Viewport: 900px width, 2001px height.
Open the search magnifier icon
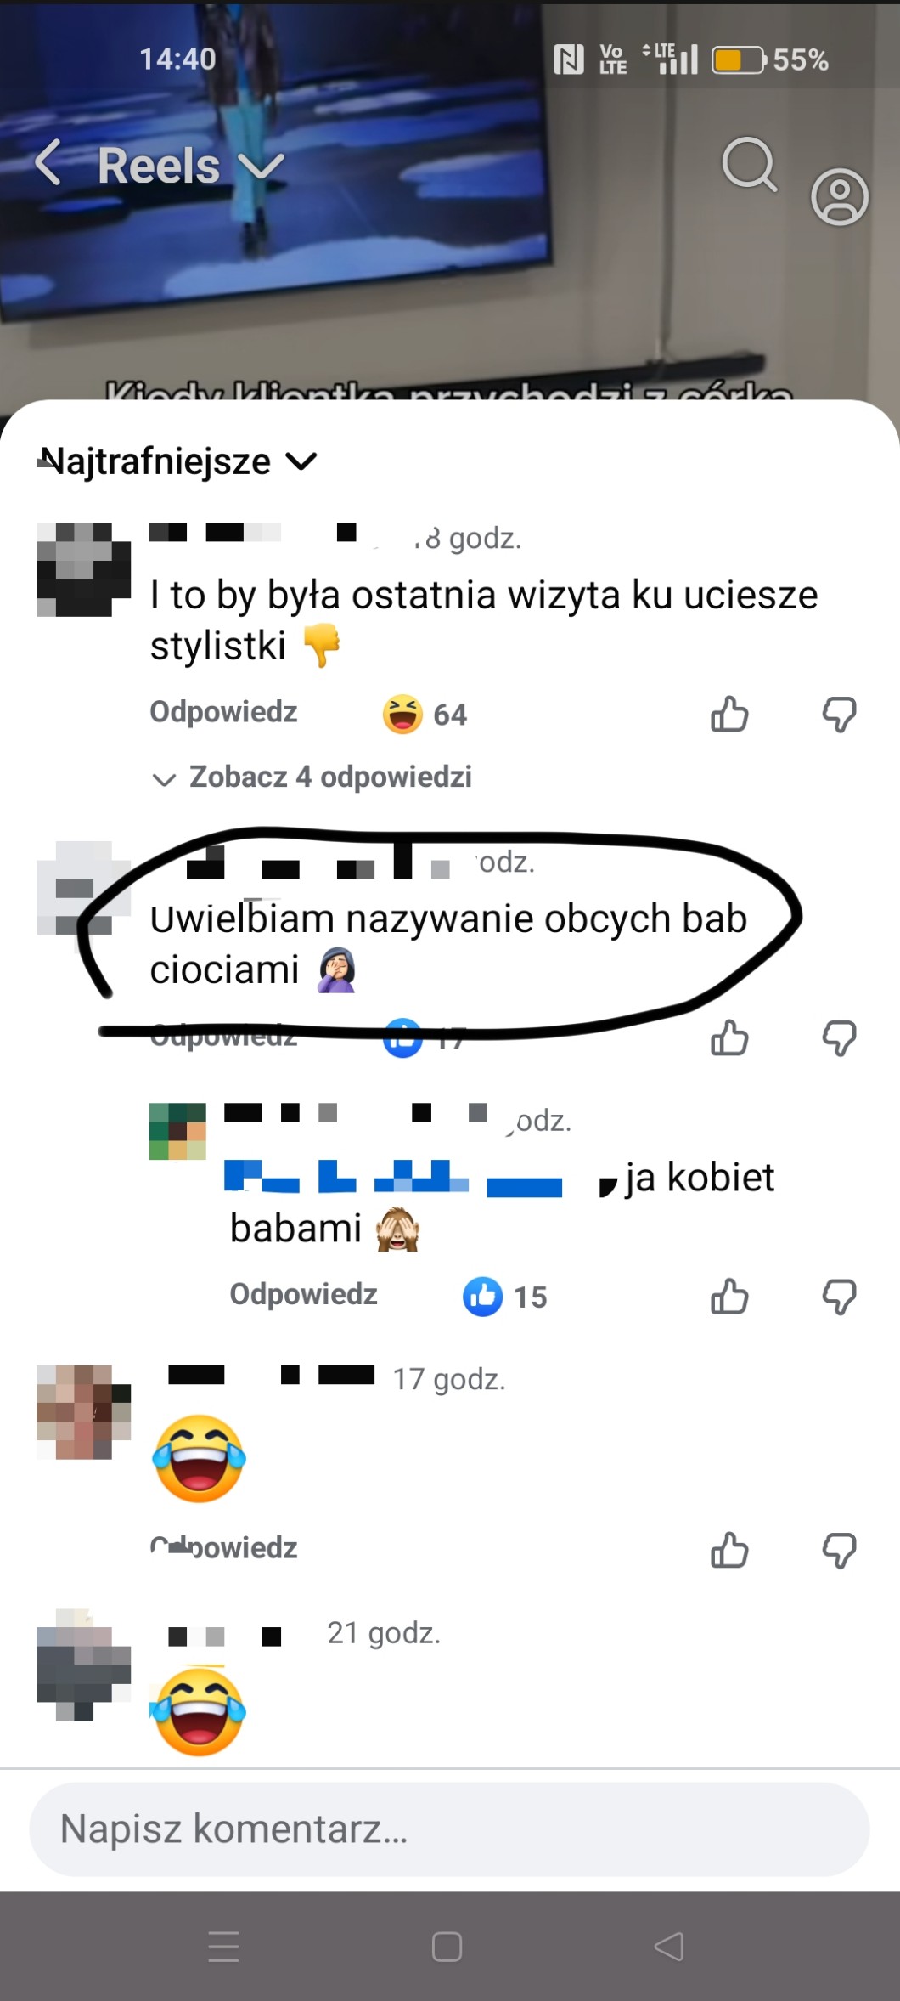pos(750,164)
